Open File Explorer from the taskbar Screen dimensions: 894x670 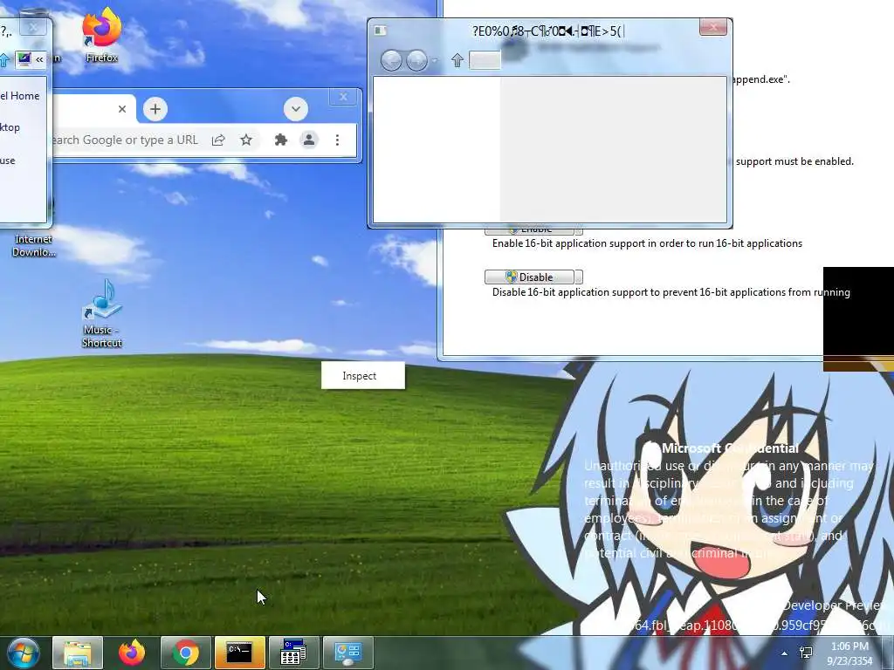click(78, 653)
